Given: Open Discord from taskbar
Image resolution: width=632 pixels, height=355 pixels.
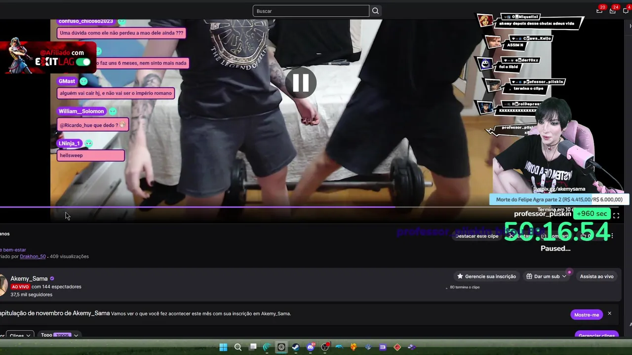Looking at the screenshot, I should coord(311,347).
